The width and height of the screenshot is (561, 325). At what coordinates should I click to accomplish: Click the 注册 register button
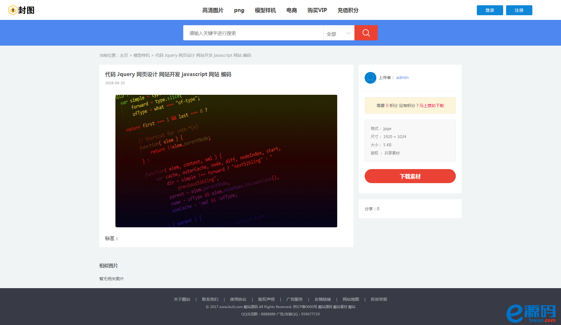click(x=519, y=10)
